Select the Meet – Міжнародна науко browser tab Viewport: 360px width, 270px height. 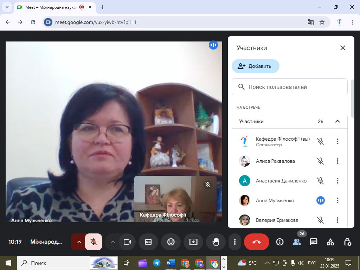click(54, 7)
